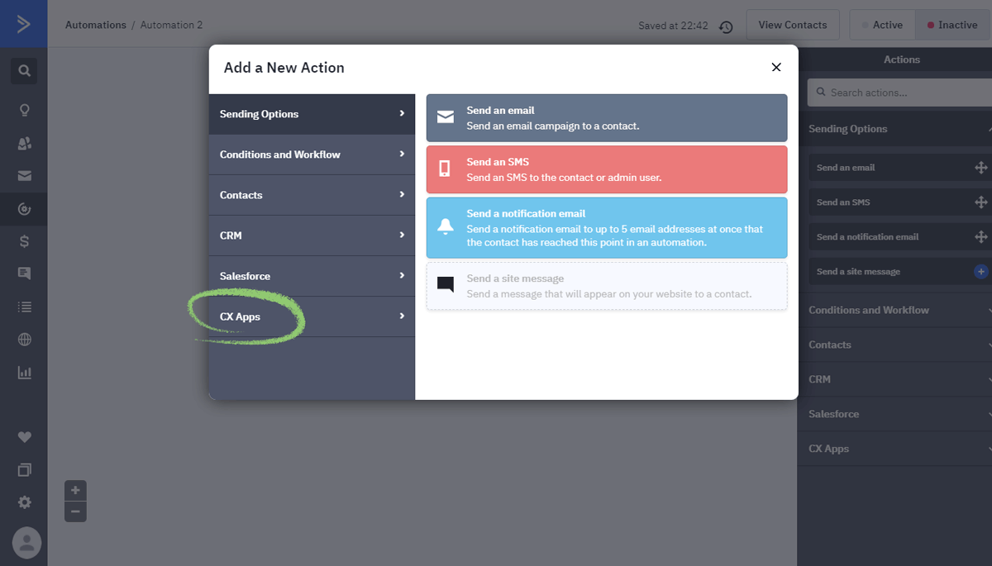Screen dimensions: 992x566
Task: Open the user profile avatar
Action: (x=26, y=542)
